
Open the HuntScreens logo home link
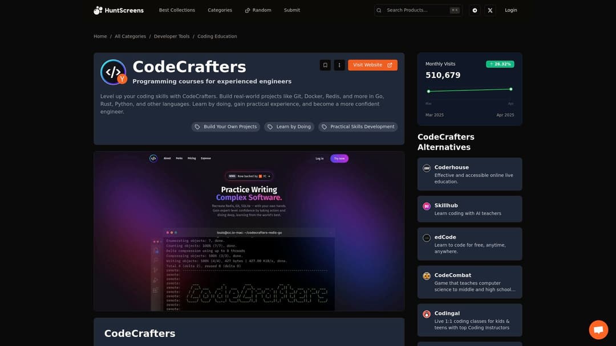[x=119, y=10]
